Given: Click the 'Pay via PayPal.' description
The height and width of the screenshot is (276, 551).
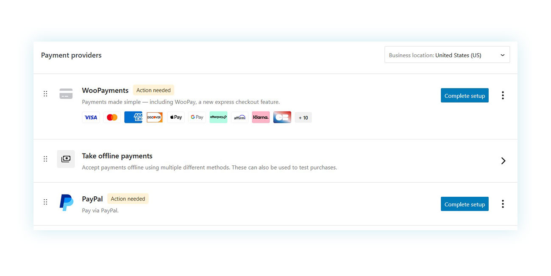Looking at the screenshot, I should 100,210.
